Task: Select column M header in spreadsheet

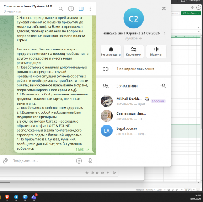Action: [176, 37]
